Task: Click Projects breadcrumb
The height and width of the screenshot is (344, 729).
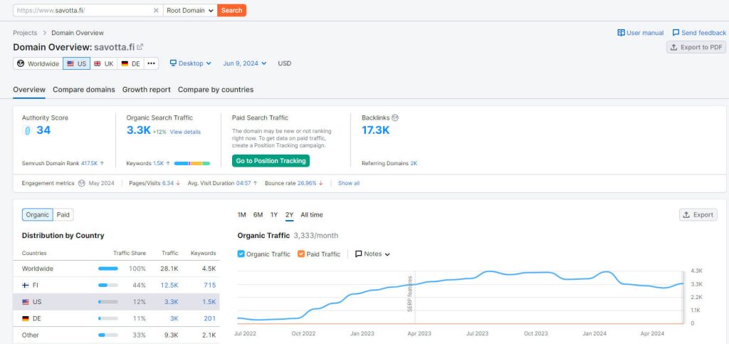Action: (25, 33)
